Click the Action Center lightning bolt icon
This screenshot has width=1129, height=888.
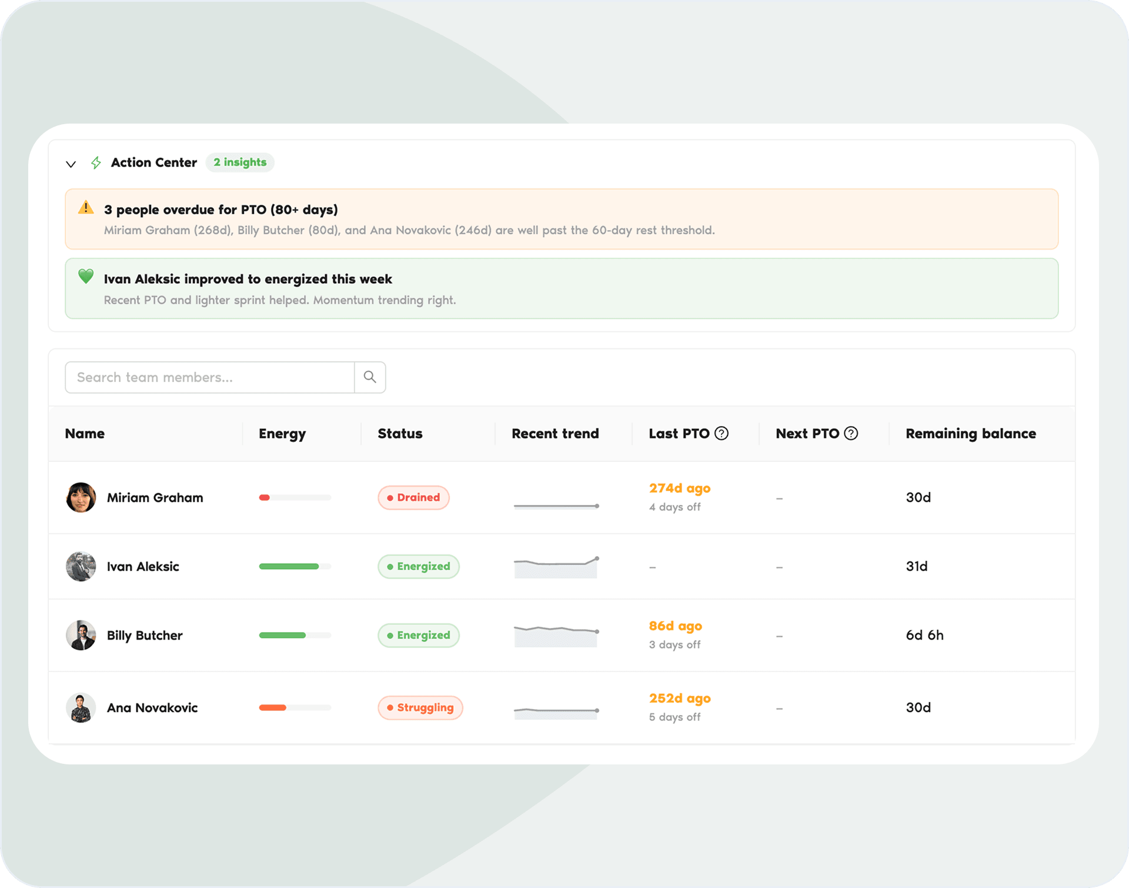pos(96,162)
